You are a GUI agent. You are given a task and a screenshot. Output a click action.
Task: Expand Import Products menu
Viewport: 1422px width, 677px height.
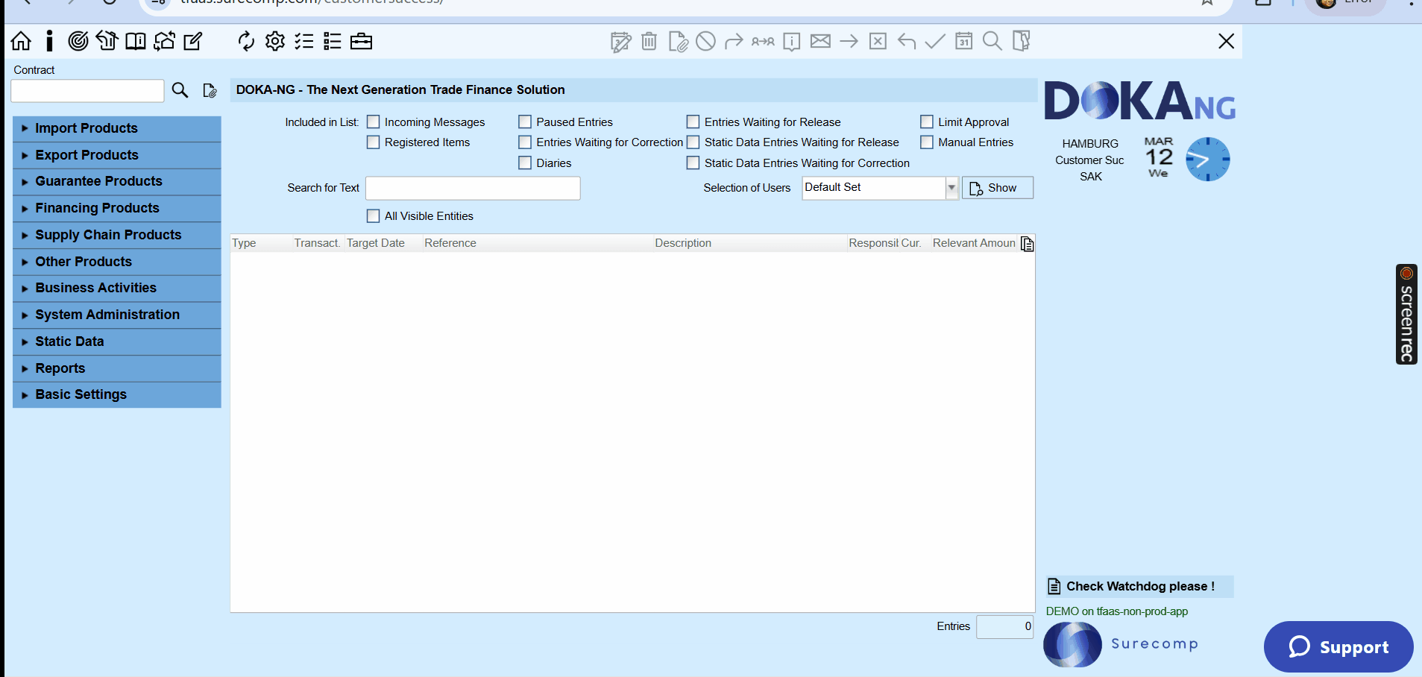[x=117, y=128]
